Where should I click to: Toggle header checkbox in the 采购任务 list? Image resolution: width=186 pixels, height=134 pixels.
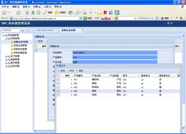click(36, 46)
